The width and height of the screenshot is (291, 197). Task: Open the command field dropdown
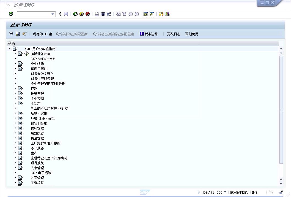pyautogui.click(x=53, y=14)
